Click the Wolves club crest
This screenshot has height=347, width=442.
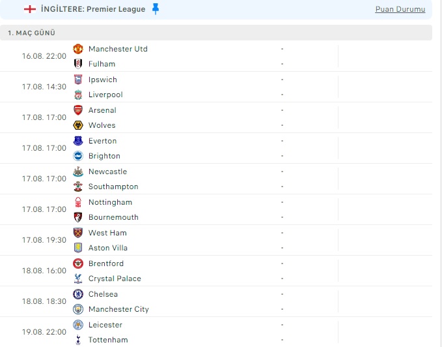click(x=78, y=125)
